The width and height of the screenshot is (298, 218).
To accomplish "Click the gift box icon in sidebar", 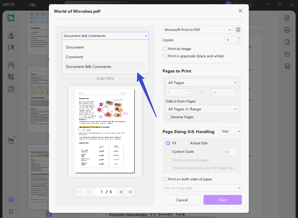I will [11, 141].
